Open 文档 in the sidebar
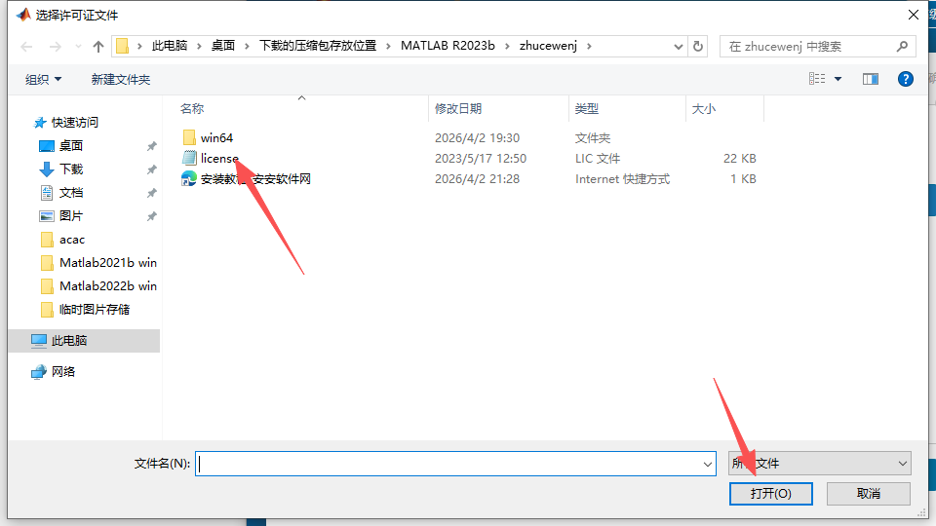Image resolution: width=936 pixels, height=526 pixels. coord(71,193)
